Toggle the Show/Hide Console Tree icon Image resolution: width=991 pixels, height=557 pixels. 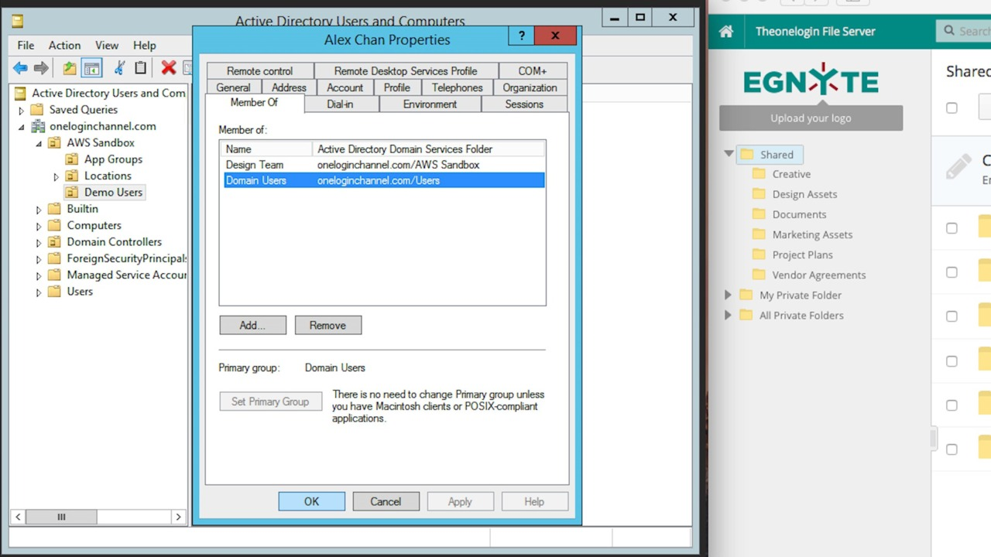91,68
